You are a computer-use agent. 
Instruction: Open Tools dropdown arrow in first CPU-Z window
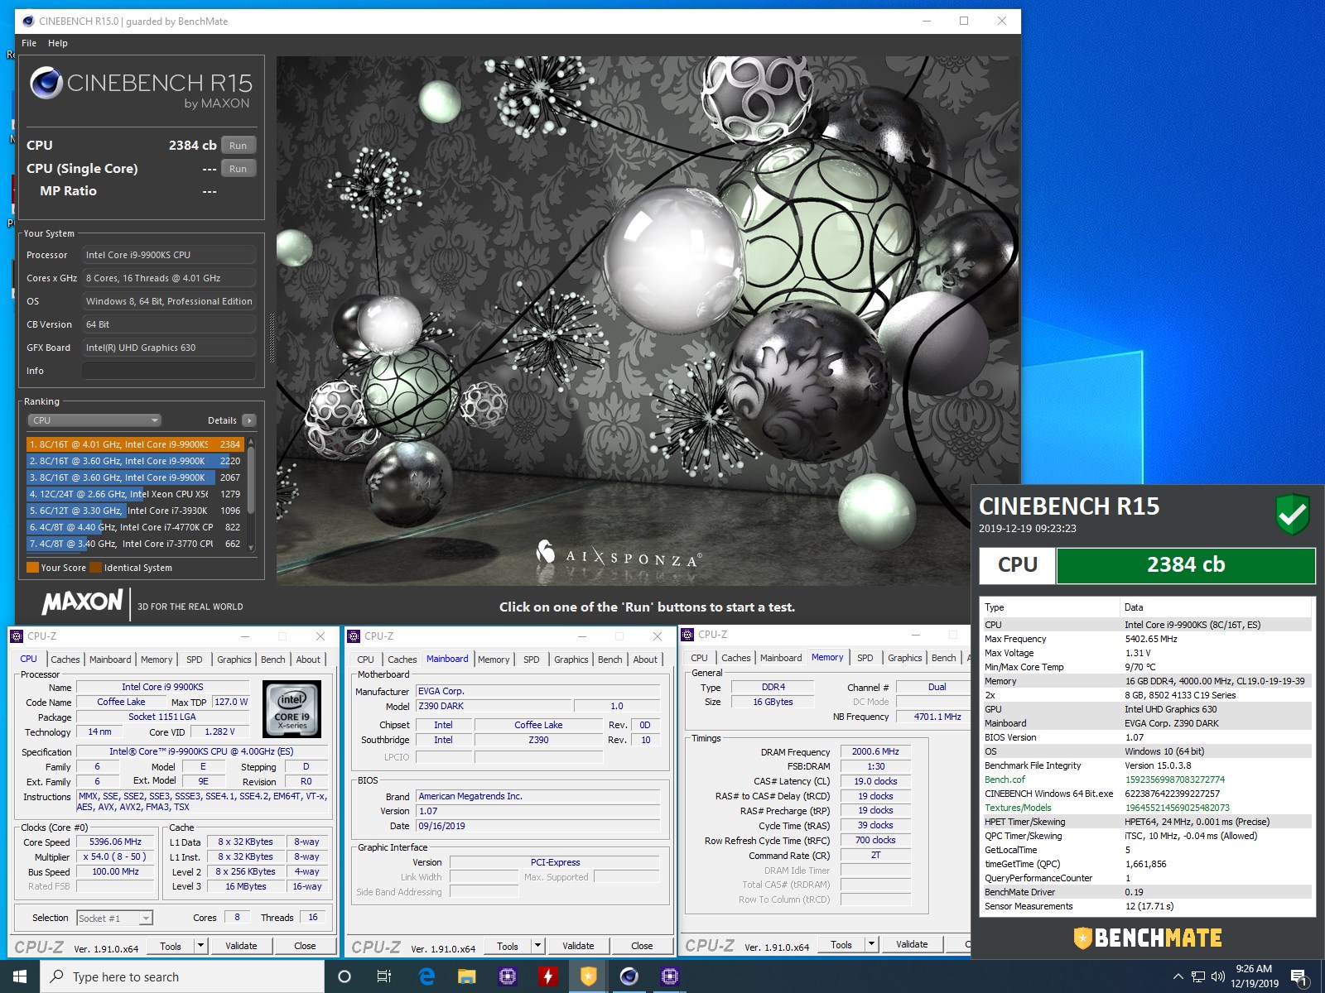[200, 946]
